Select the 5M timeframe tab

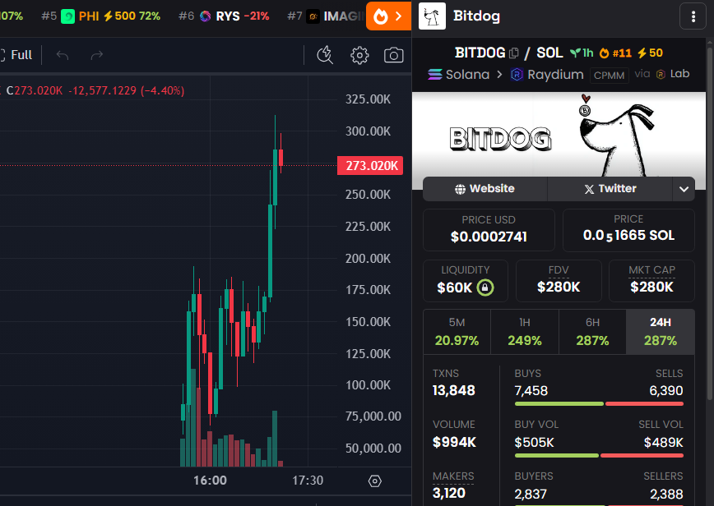click(x=457, y=332)
